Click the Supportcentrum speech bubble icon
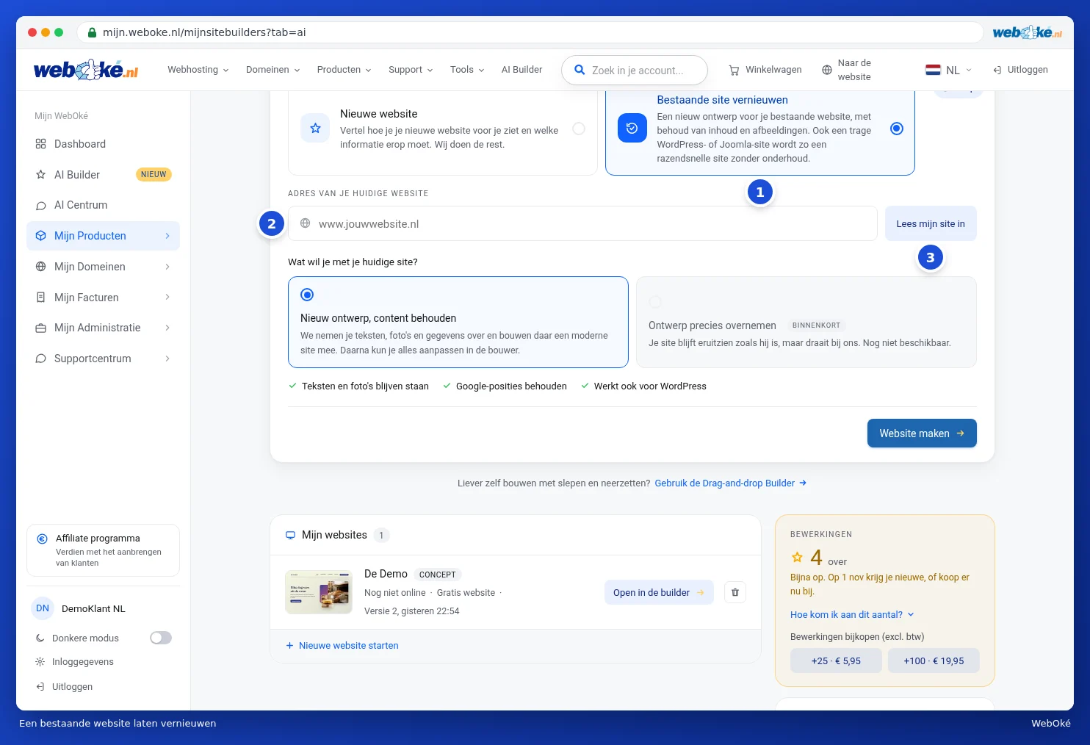 tap(41, 359)
